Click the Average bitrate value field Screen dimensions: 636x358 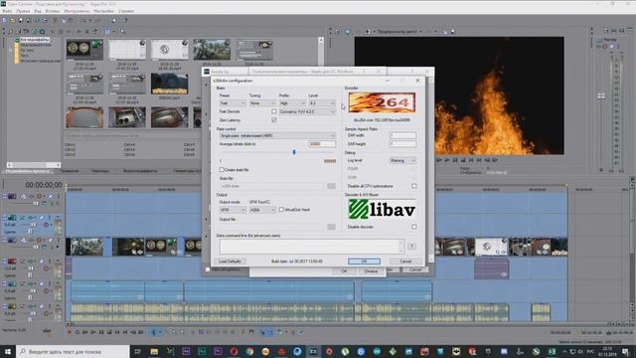point(322,144)
